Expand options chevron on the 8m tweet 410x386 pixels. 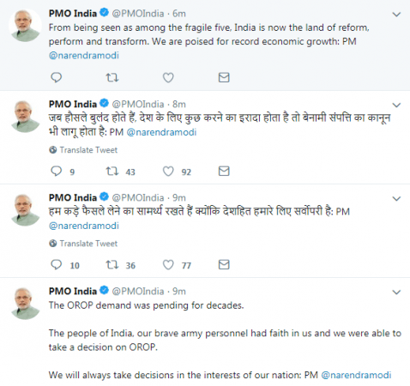(x=396, y=105)
